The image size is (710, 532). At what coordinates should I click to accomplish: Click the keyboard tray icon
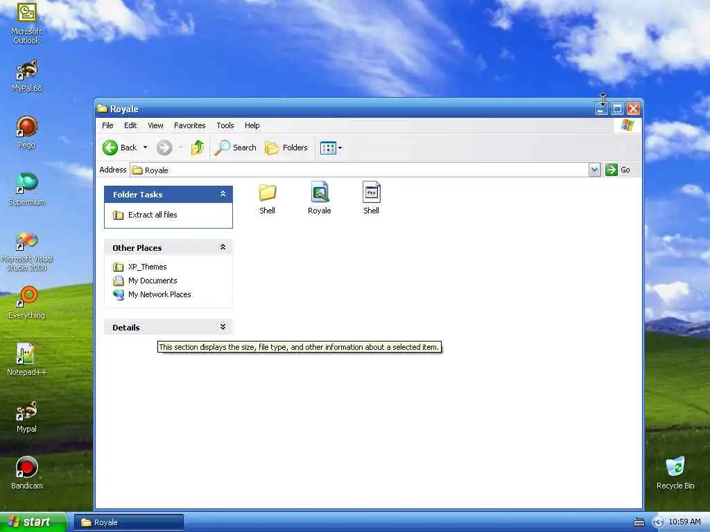[x=639, y=522]
